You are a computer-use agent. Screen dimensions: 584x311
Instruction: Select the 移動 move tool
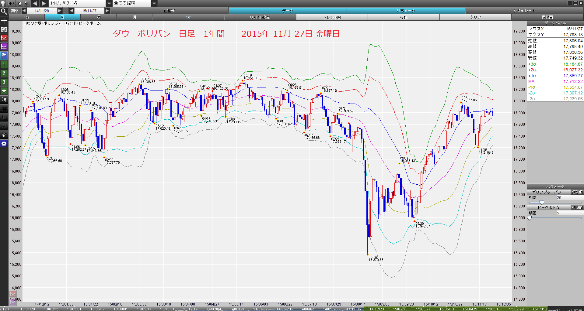[404, 17]
